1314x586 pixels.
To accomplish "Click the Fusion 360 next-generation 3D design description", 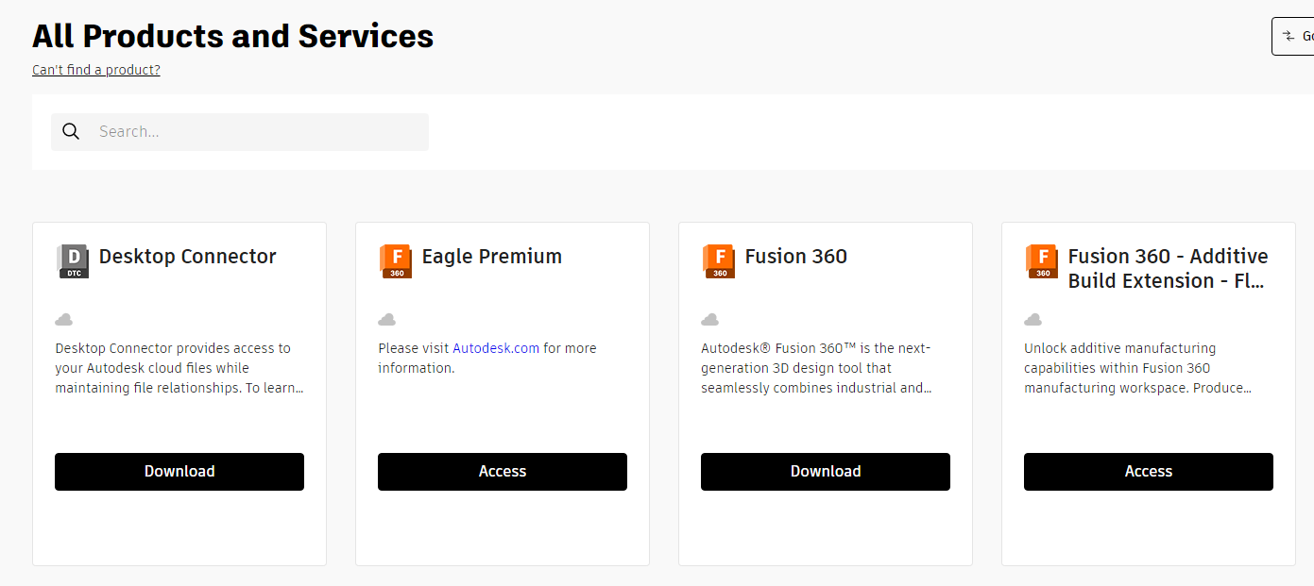I will point(817,368).
